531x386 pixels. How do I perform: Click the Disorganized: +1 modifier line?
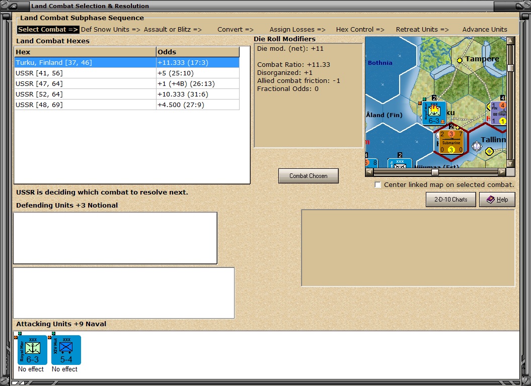tap(284, 73)
